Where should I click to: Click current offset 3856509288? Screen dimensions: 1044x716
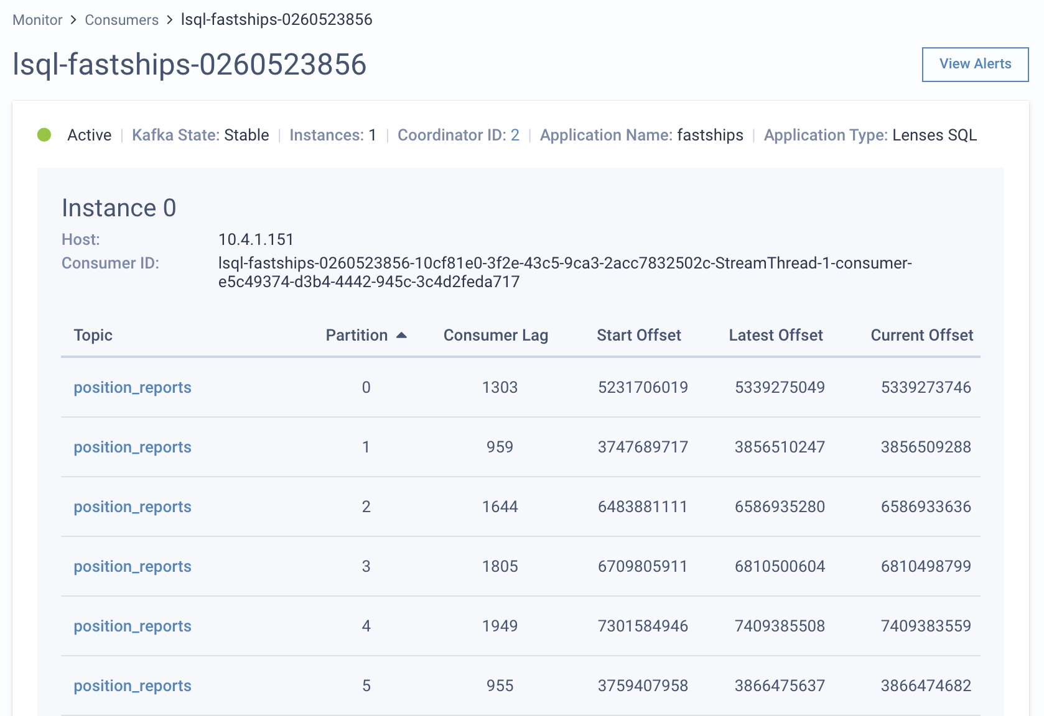[x=926, y=447]
